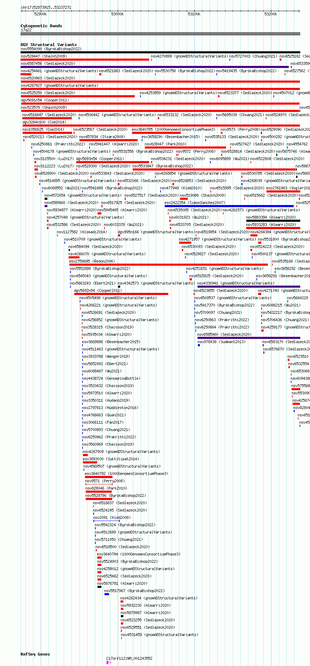Open variant nsv9571 (Perry2008)
The image size is (310, 666).
tap(104, 481)
